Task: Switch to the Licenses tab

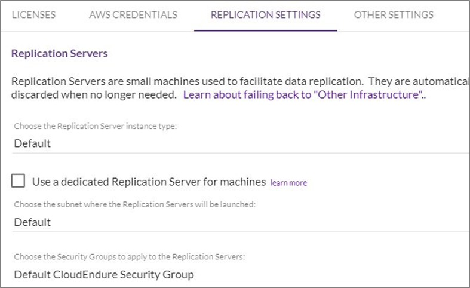Action: pyautogui.click(x=33, y=15)
